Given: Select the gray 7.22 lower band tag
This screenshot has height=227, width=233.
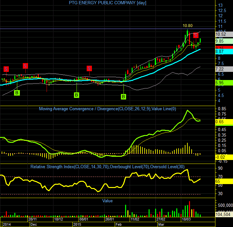Looking at the screenshot, I should click(x=224, y=69).
